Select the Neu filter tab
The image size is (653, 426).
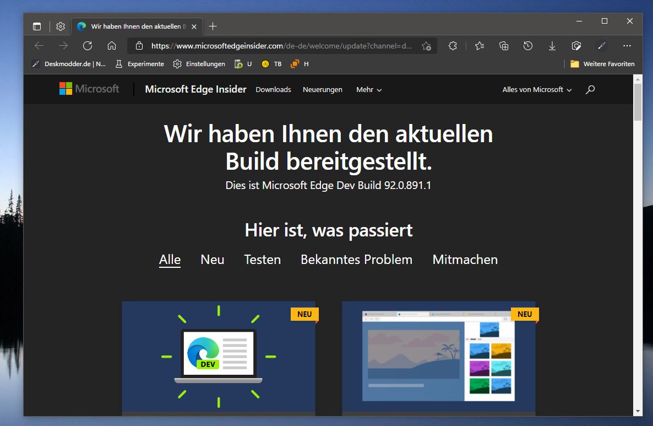[213, 259]
